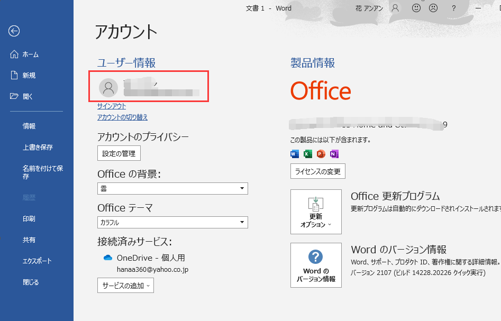This screenshot has height=321, width=501.
Task: Open the Office テーマ dropdown showing カラフル
Action: pos(172,222)
